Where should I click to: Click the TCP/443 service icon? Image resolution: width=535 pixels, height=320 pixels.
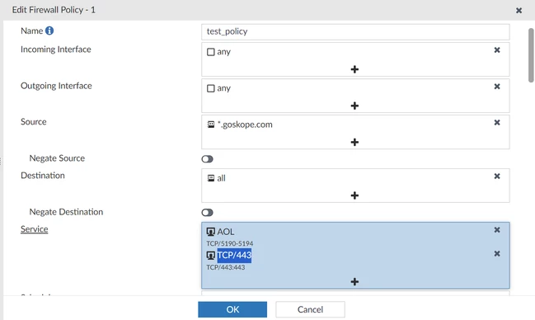coord(211,256)
